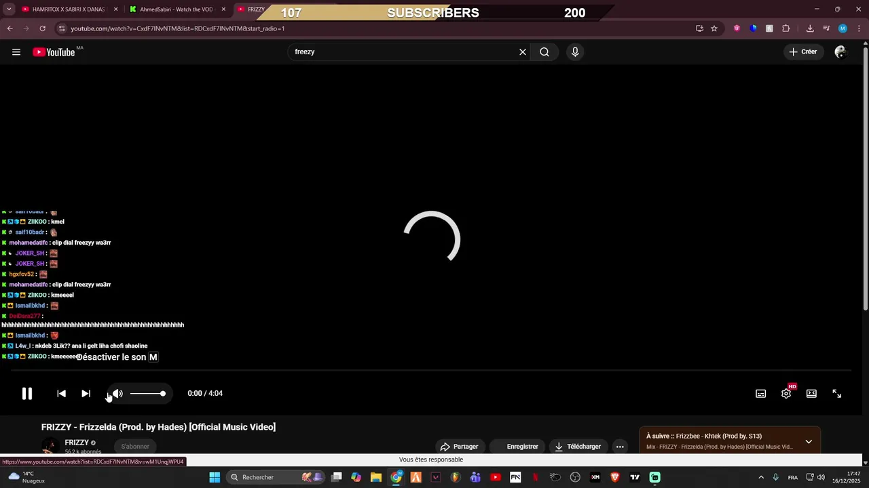Screen dimensions: 869x488
Task: Enter fullscreen mode
Action: 836,394
